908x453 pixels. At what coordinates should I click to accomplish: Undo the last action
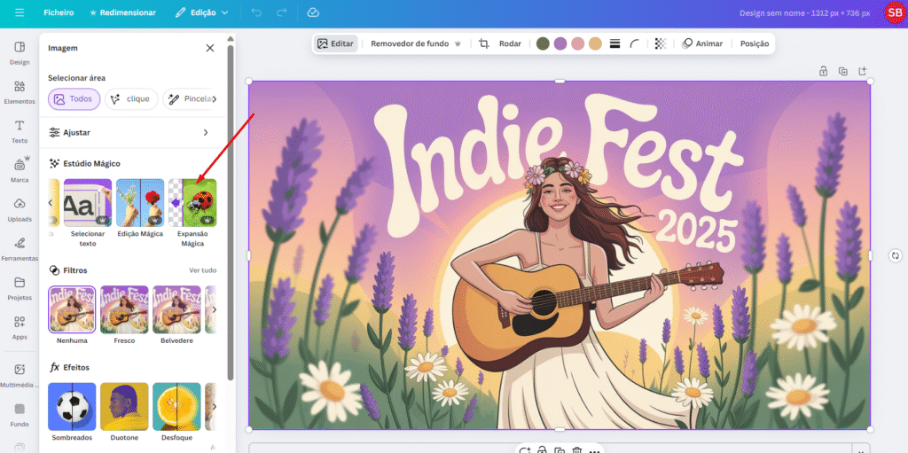tap(256, 12)
